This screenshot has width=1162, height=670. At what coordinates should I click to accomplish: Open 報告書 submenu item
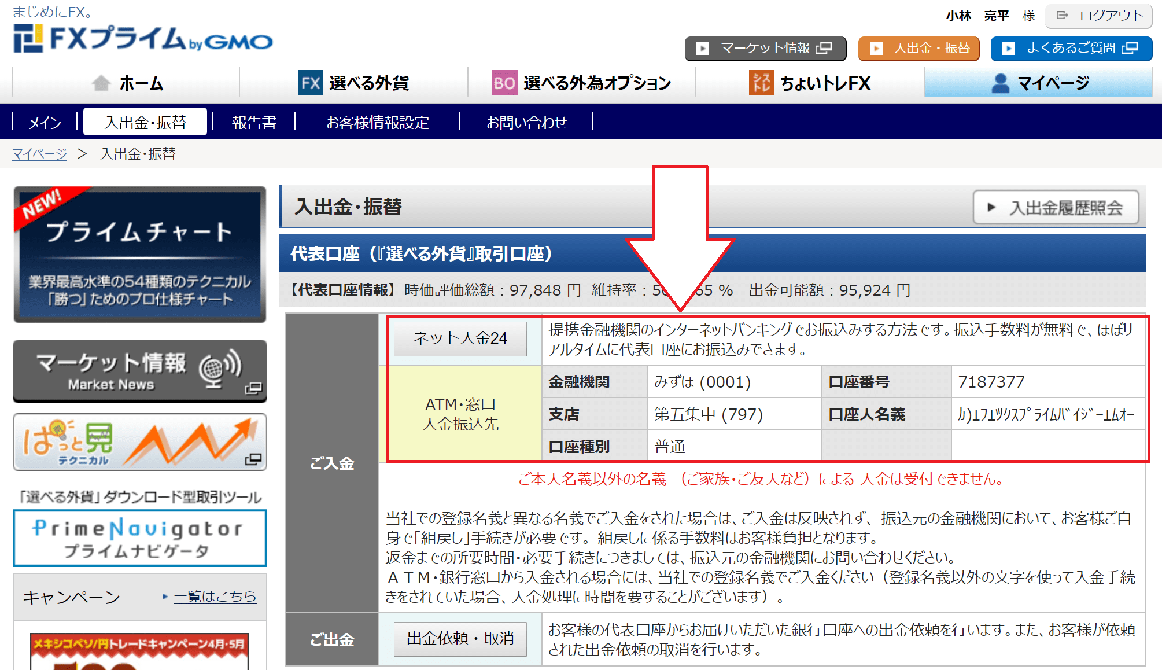point(254,122)
